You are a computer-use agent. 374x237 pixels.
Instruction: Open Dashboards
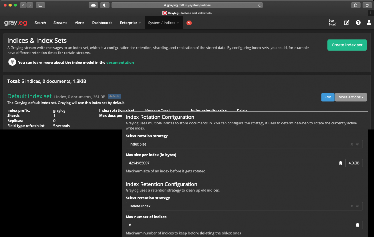(102, 23)
